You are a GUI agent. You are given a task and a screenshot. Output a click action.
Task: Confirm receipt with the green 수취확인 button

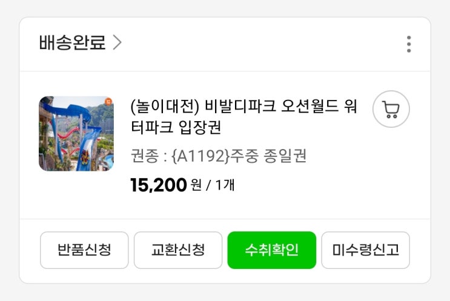(271, 250)
